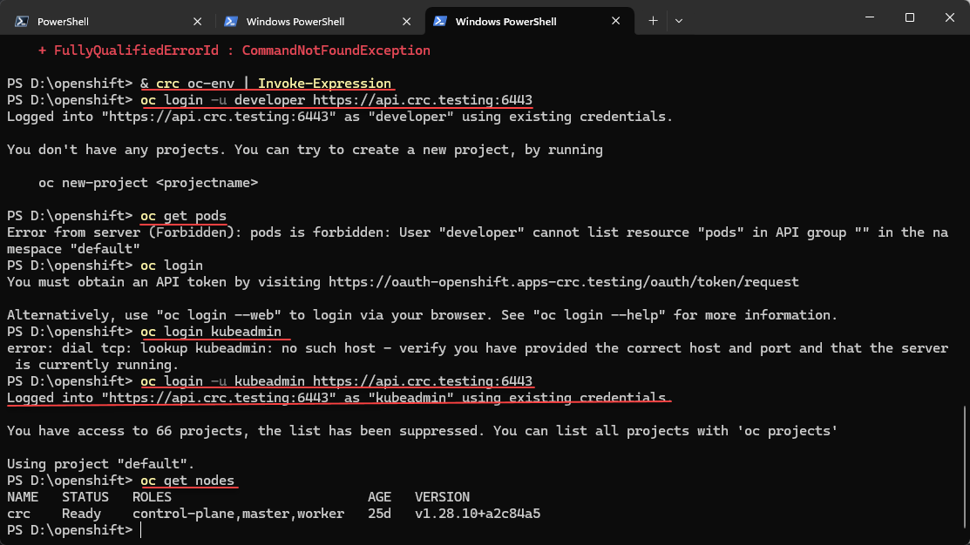
Task: Switch to the middle Windows PowerShell tab title
Action: (295, 21)
